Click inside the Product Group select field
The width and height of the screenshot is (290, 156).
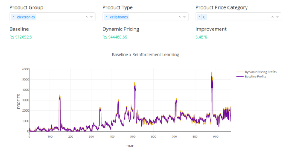[x=59, y=17]
